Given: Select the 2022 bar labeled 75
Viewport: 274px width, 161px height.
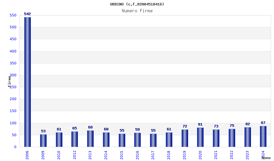Looking at the screenshot, I should (x=232, y=138).
